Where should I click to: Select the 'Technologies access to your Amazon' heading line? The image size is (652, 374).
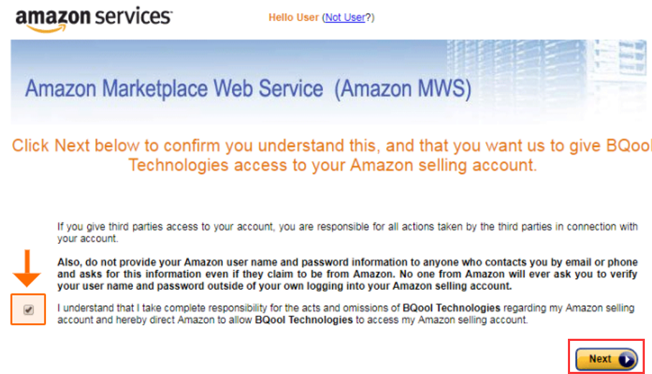click(332, 165)
